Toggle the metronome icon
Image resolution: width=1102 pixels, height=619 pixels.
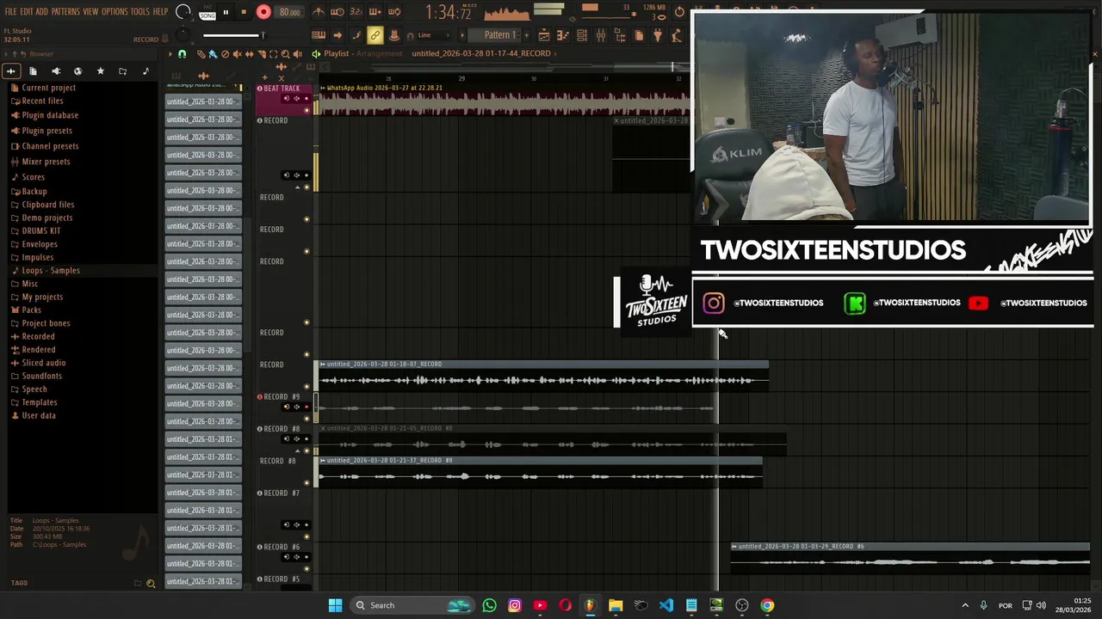tap(319, 12)
